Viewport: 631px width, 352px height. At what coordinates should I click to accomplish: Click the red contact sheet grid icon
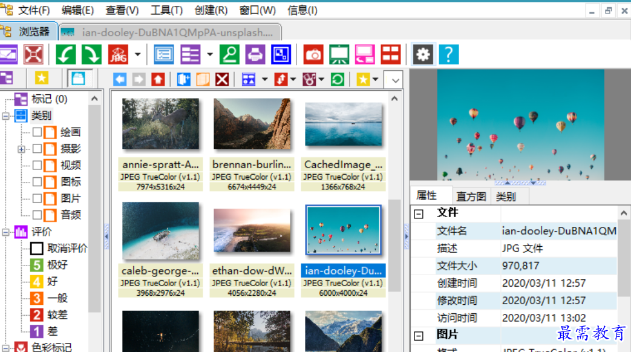pyautogui.click(x=390, y=54)
